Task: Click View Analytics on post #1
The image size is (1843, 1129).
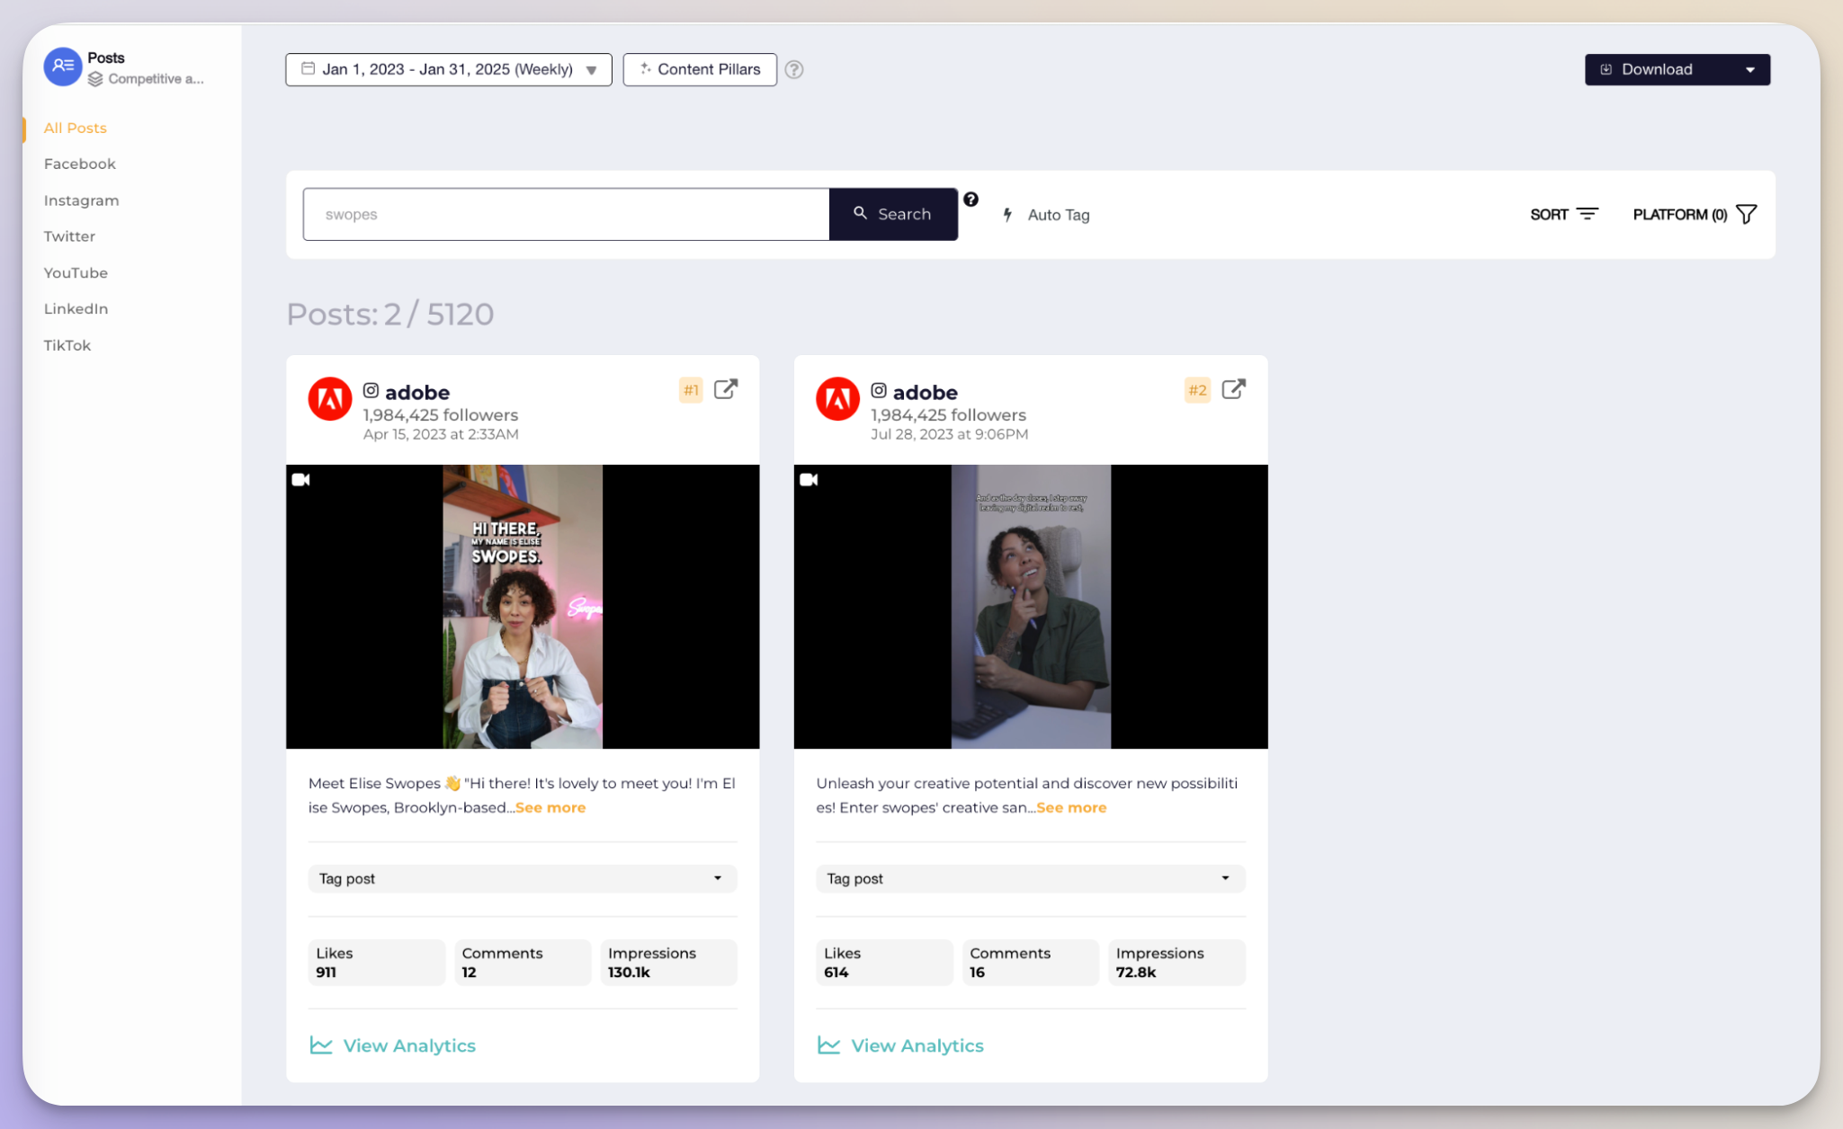Action: click(392, 1045)
